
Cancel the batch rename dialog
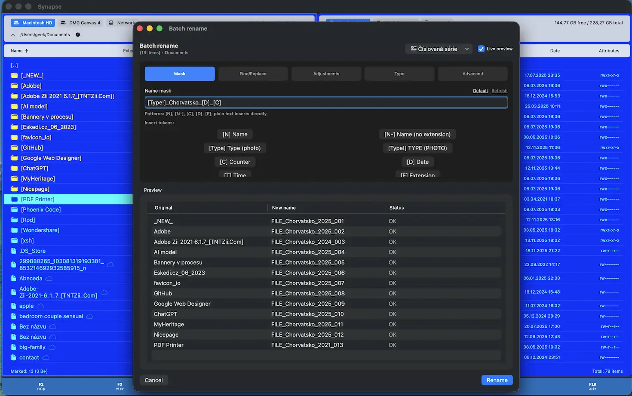point(153,381)
